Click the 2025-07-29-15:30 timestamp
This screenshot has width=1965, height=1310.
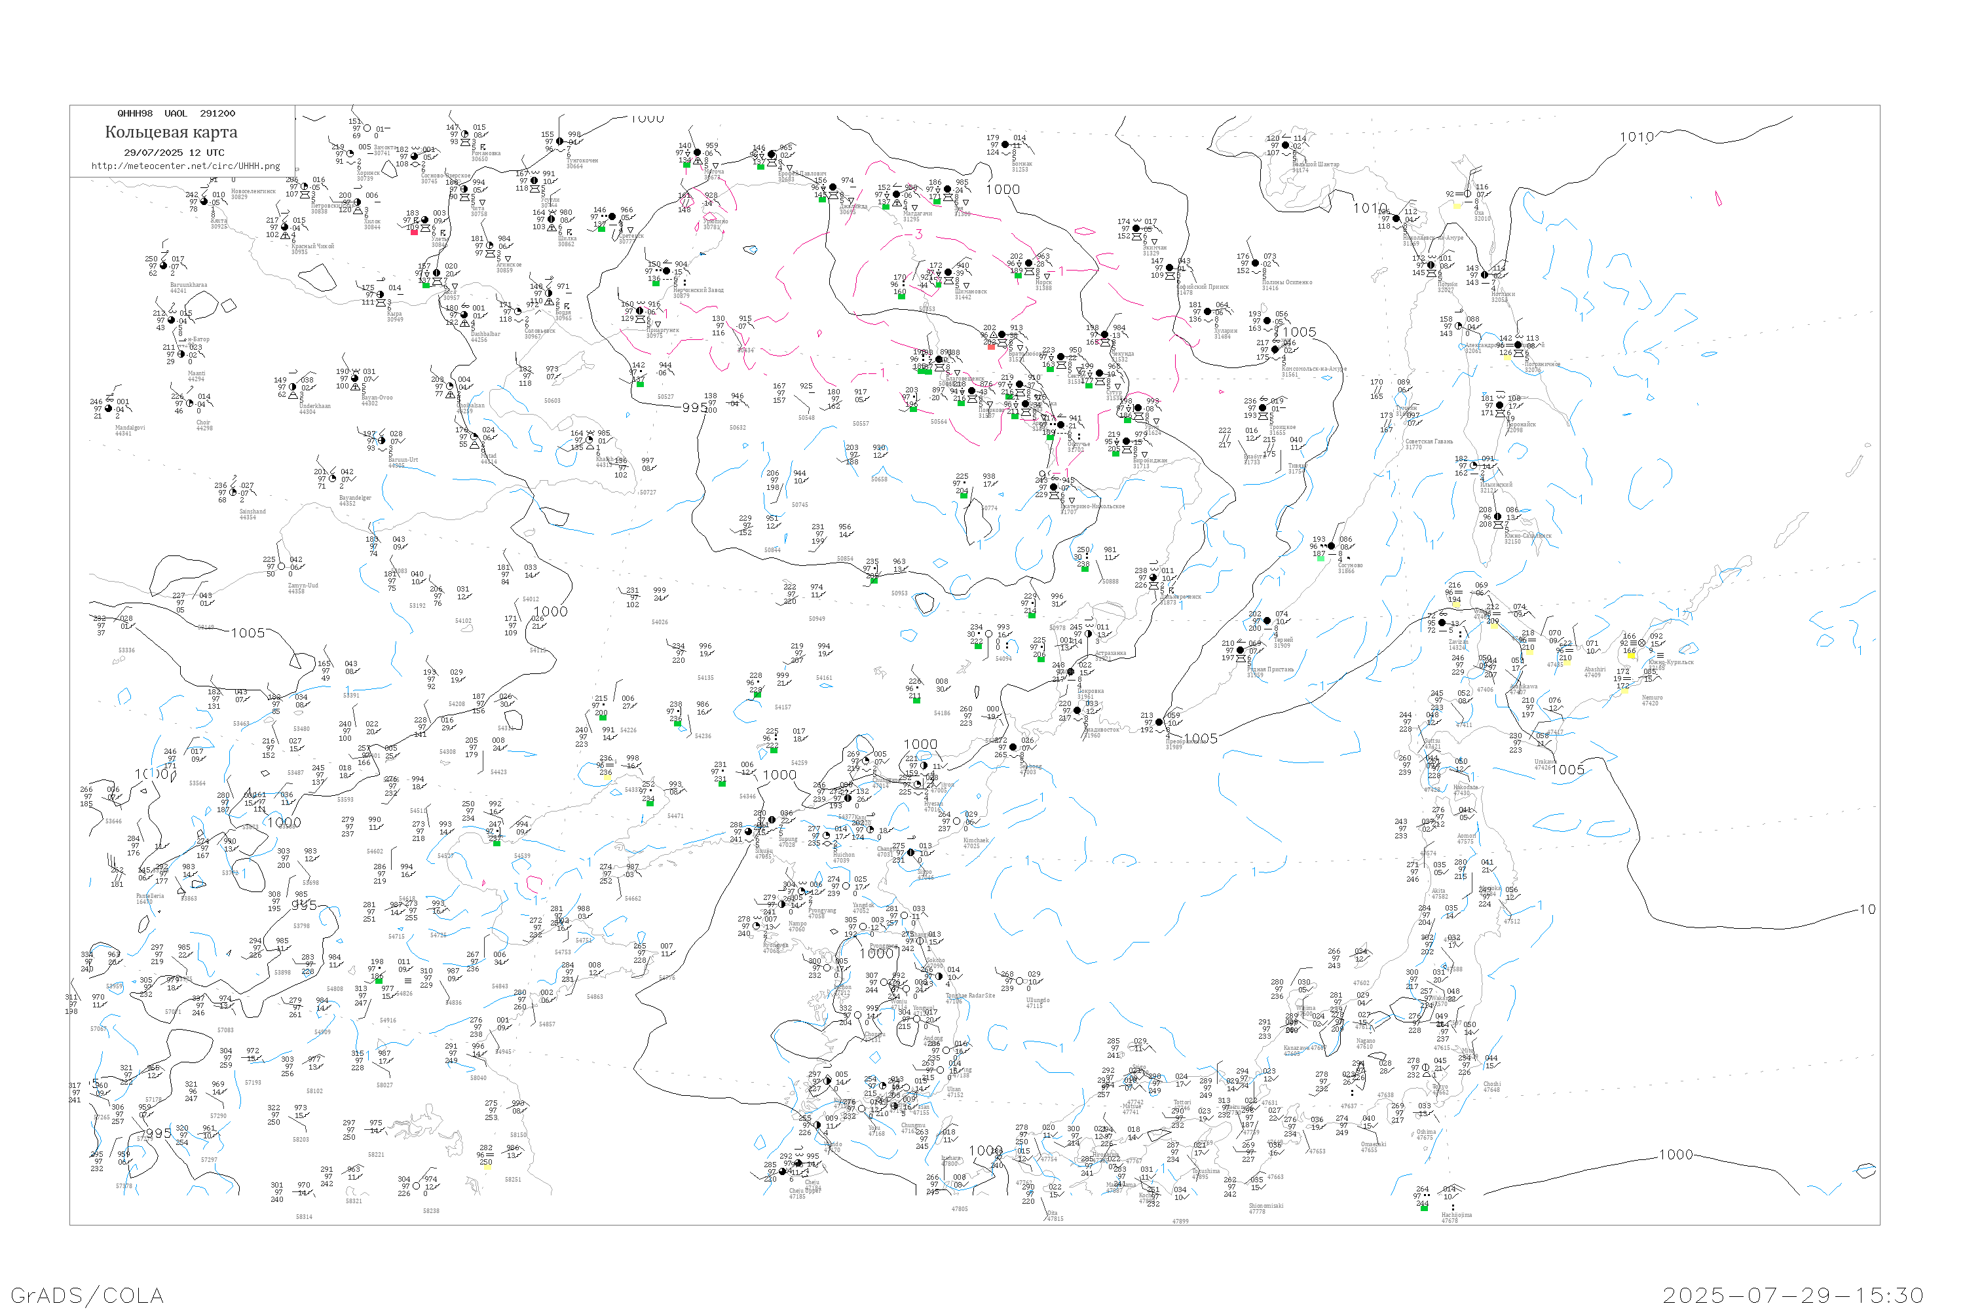point(1793,1295)
